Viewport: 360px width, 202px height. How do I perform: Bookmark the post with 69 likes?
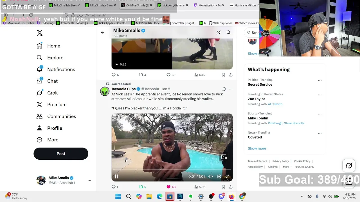coord(223,75)
